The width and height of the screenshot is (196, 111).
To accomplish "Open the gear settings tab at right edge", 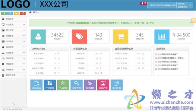I will 194,20.
